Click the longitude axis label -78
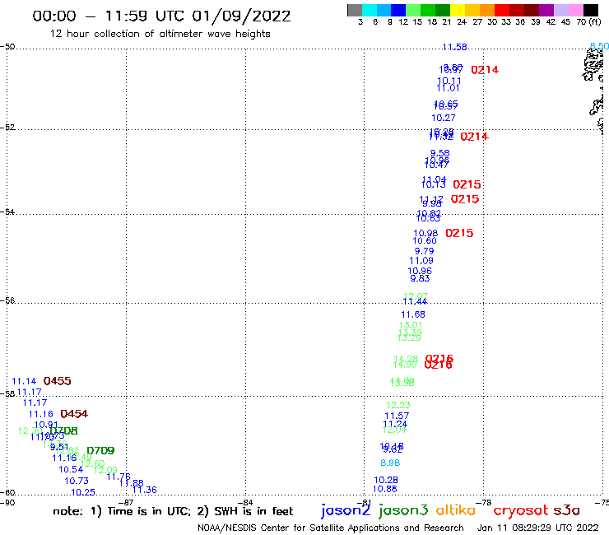Screen dimensions: 609x535 click(x=484, y=503)
